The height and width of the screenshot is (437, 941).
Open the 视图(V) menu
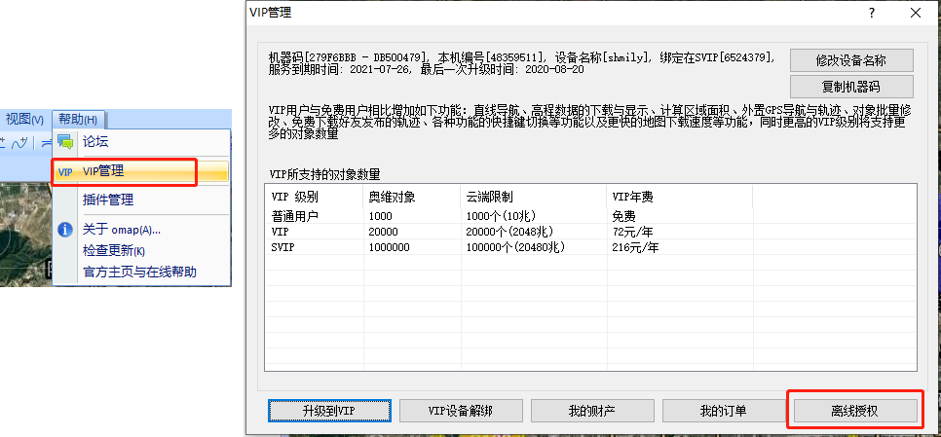point(24,120)
